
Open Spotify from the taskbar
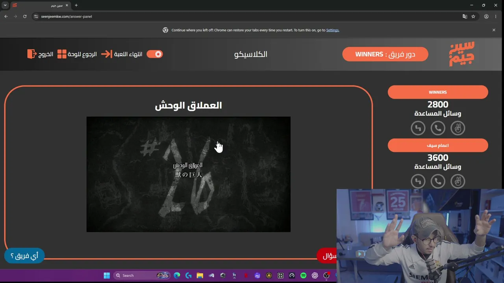[303, 276]
